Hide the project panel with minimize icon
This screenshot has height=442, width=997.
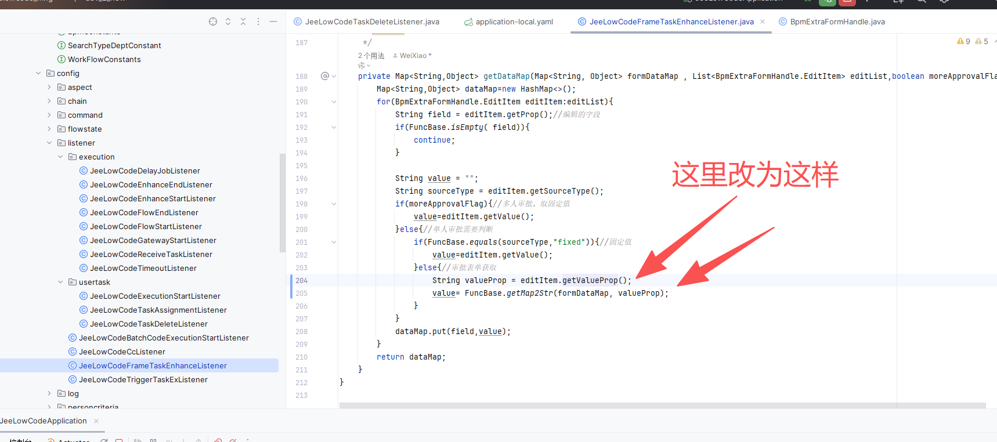pos(273,21)
